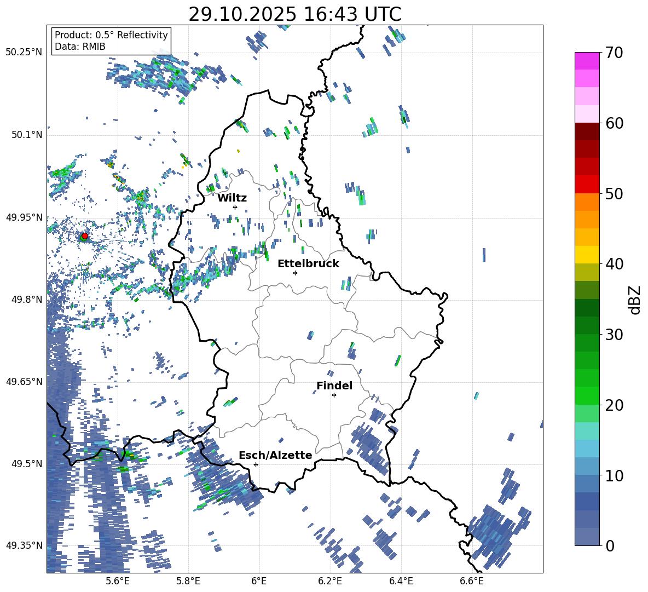The width and height of the screenshot is (648, 592).
Task: Click the 6.6°E longitude tick label
Action: click(x=472, y=580)
